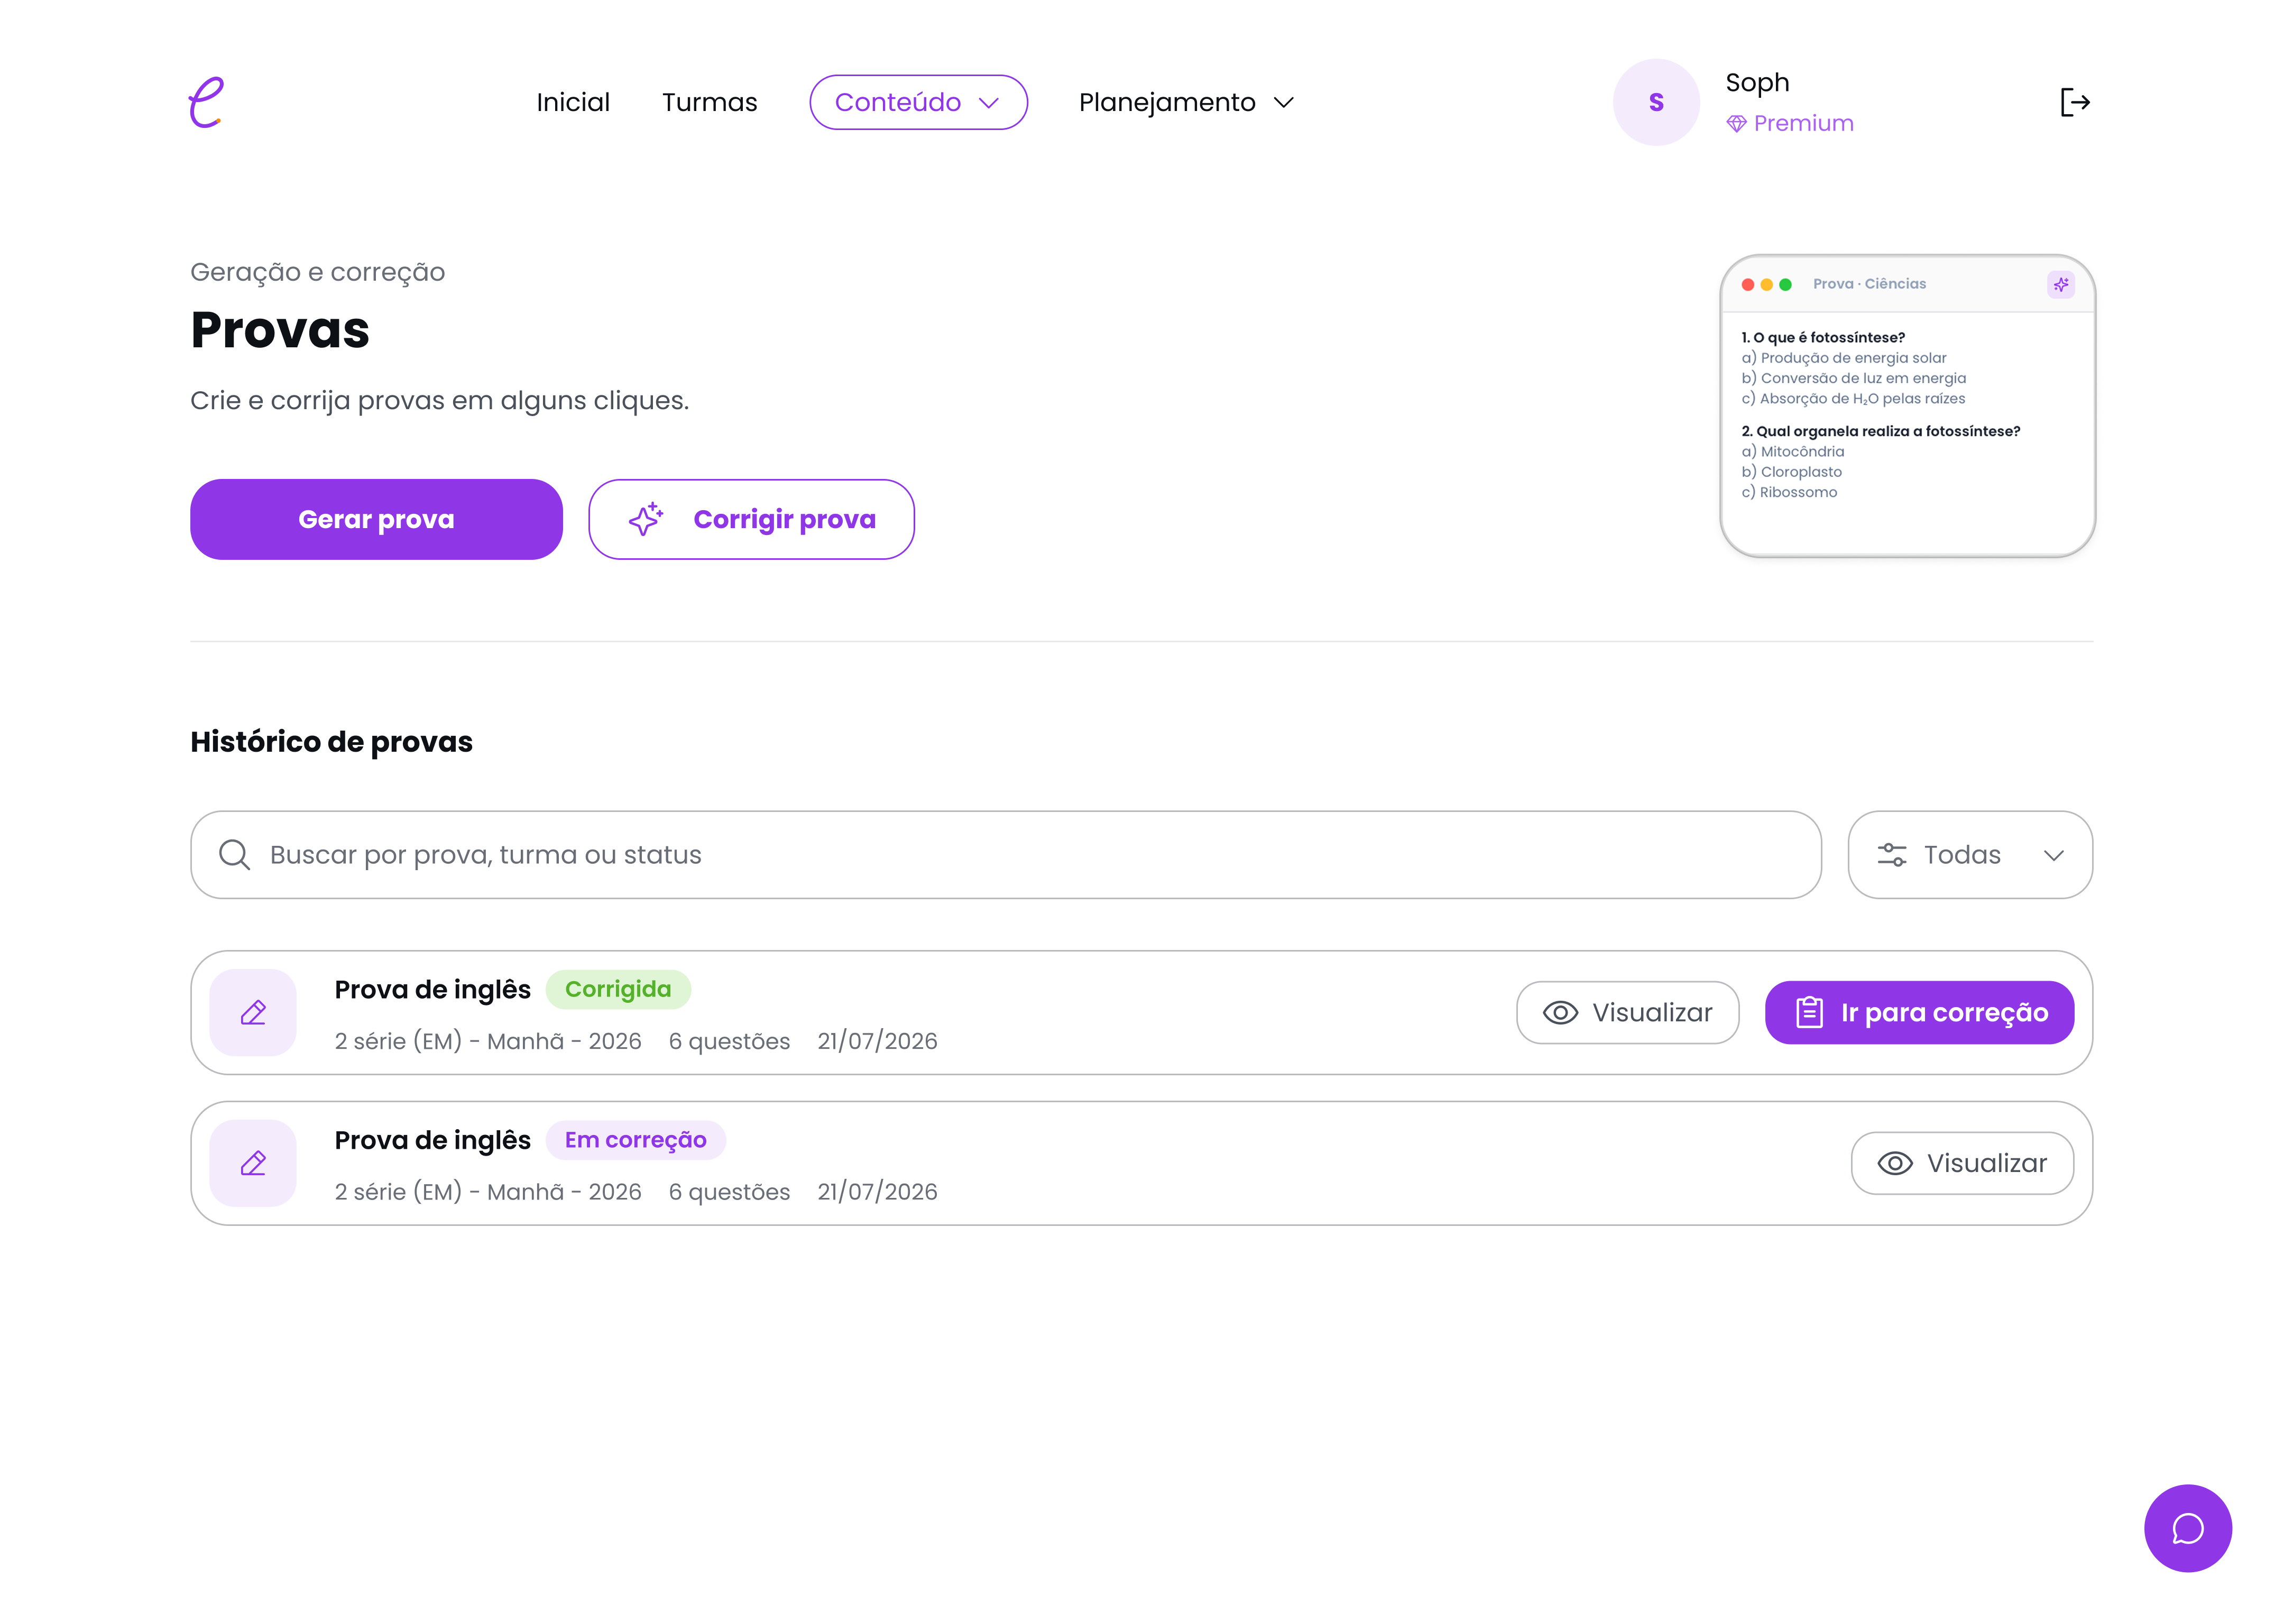Click the eye icon for the Em correção exam

1895,1164
